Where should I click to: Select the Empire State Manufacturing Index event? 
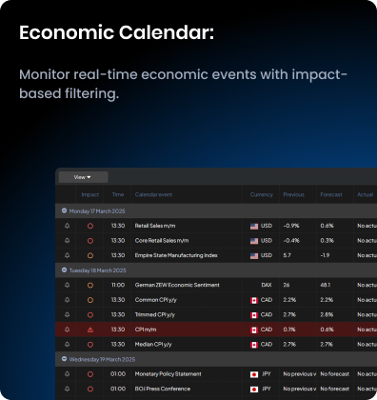176,255
